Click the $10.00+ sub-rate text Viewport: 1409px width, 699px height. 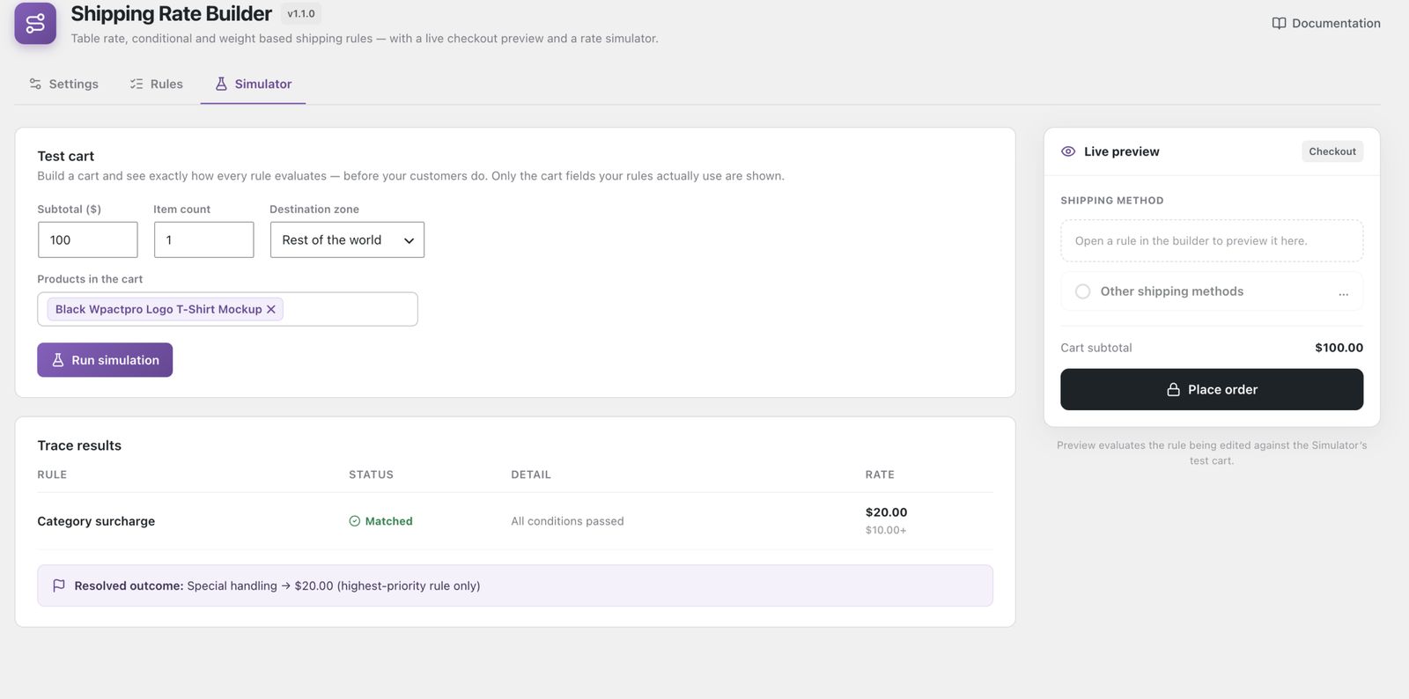tap(886, 530)
